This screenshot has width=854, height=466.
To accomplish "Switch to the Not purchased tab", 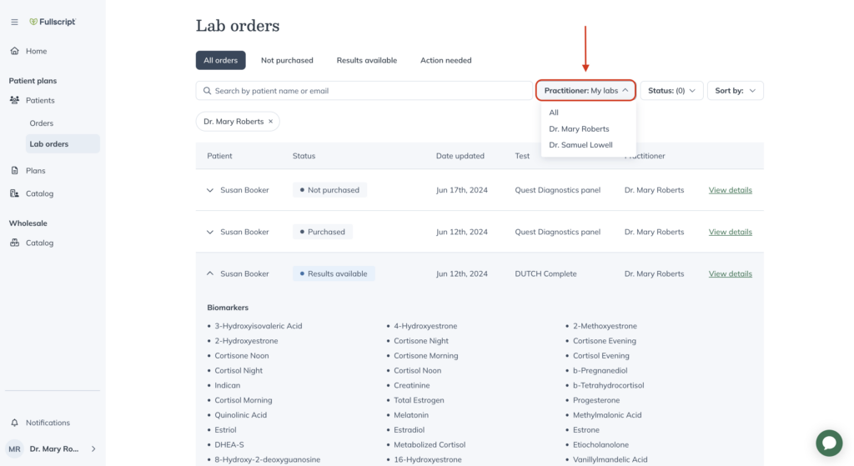I will point(287,60).
